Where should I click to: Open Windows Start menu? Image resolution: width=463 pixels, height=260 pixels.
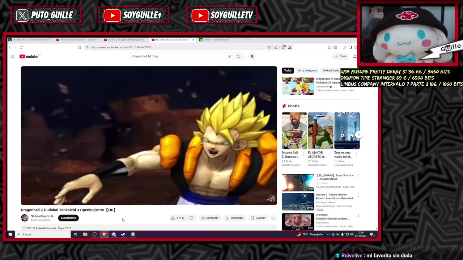coord(10,234)
